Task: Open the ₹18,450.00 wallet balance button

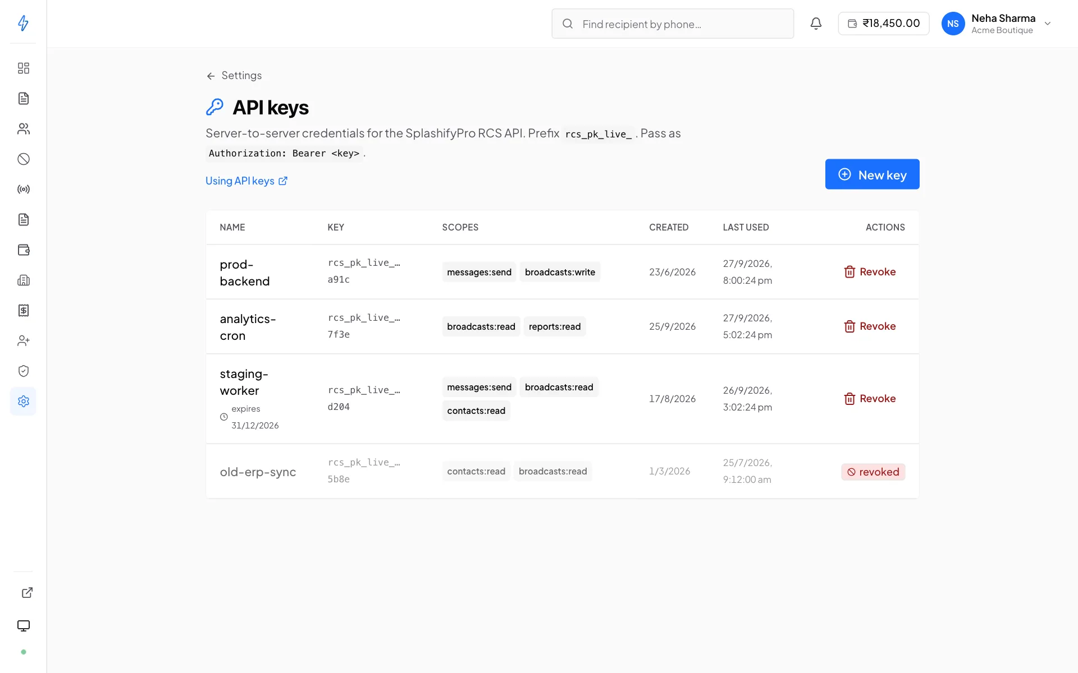Action: click(x=883, y=24)
